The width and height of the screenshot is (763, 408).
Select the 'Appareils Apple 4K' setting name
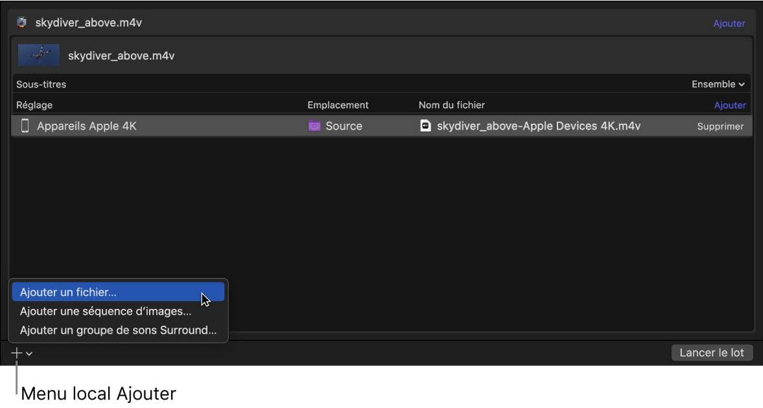pos(87,126)
